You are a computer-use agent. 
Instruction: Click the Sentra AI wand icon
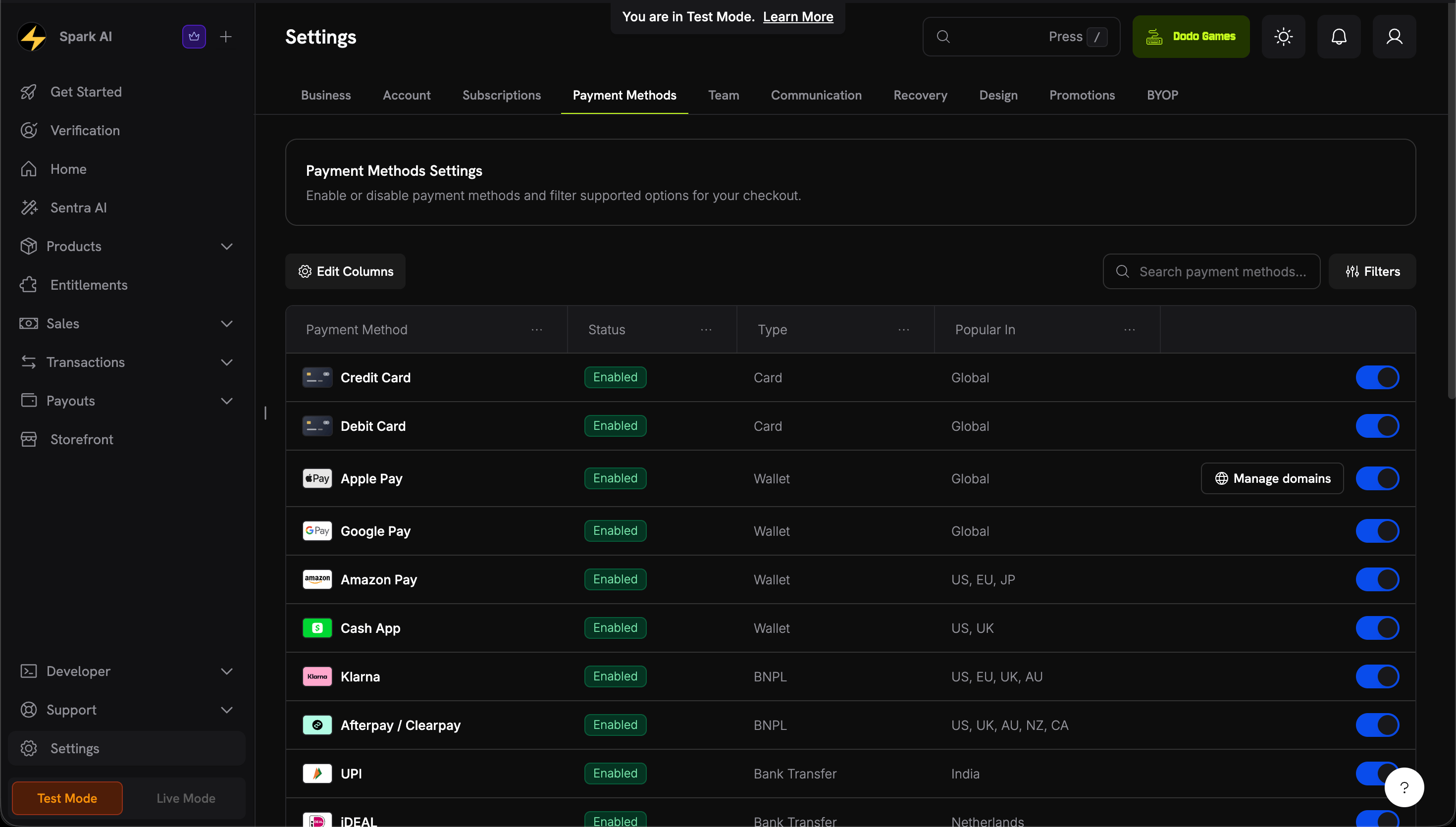(x=29, y=208)
